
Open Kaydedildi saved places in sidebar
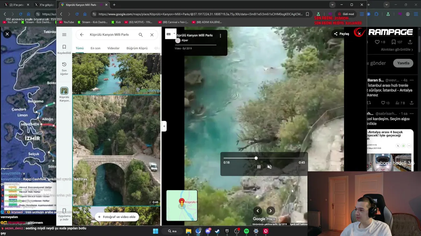[x=64, y=49]
